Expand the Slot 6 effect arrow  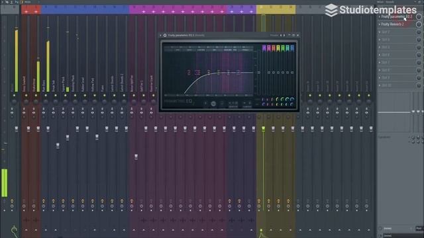pos(380,55)
